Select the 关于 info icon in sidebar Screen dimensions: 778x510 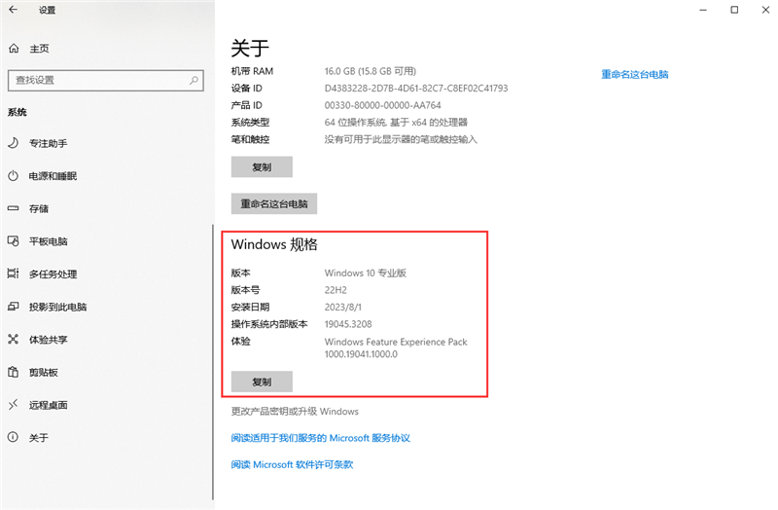14,437
